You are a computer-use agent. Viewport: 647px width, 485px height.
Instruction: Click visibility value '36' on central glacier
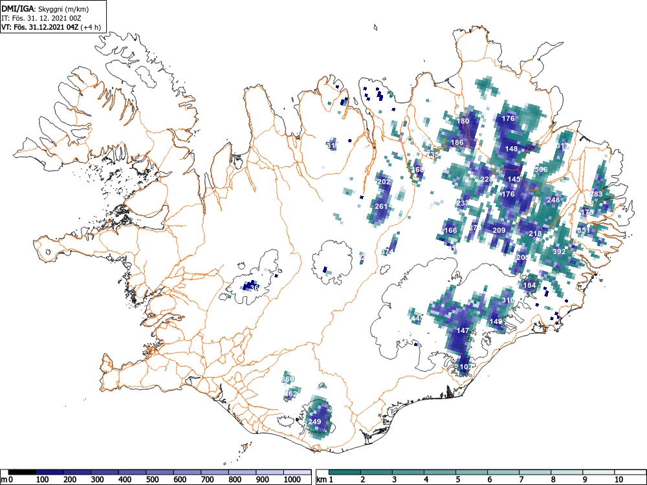click(x=254, y=288)
